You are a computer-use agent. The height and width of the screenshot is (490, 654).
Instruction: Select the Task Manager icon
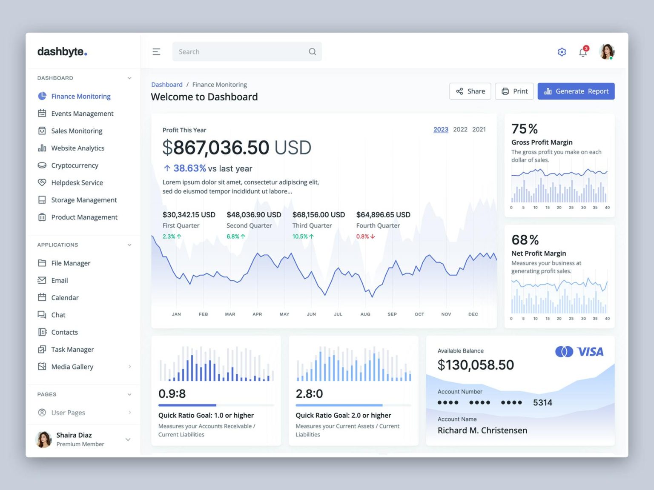coord(42,349)
